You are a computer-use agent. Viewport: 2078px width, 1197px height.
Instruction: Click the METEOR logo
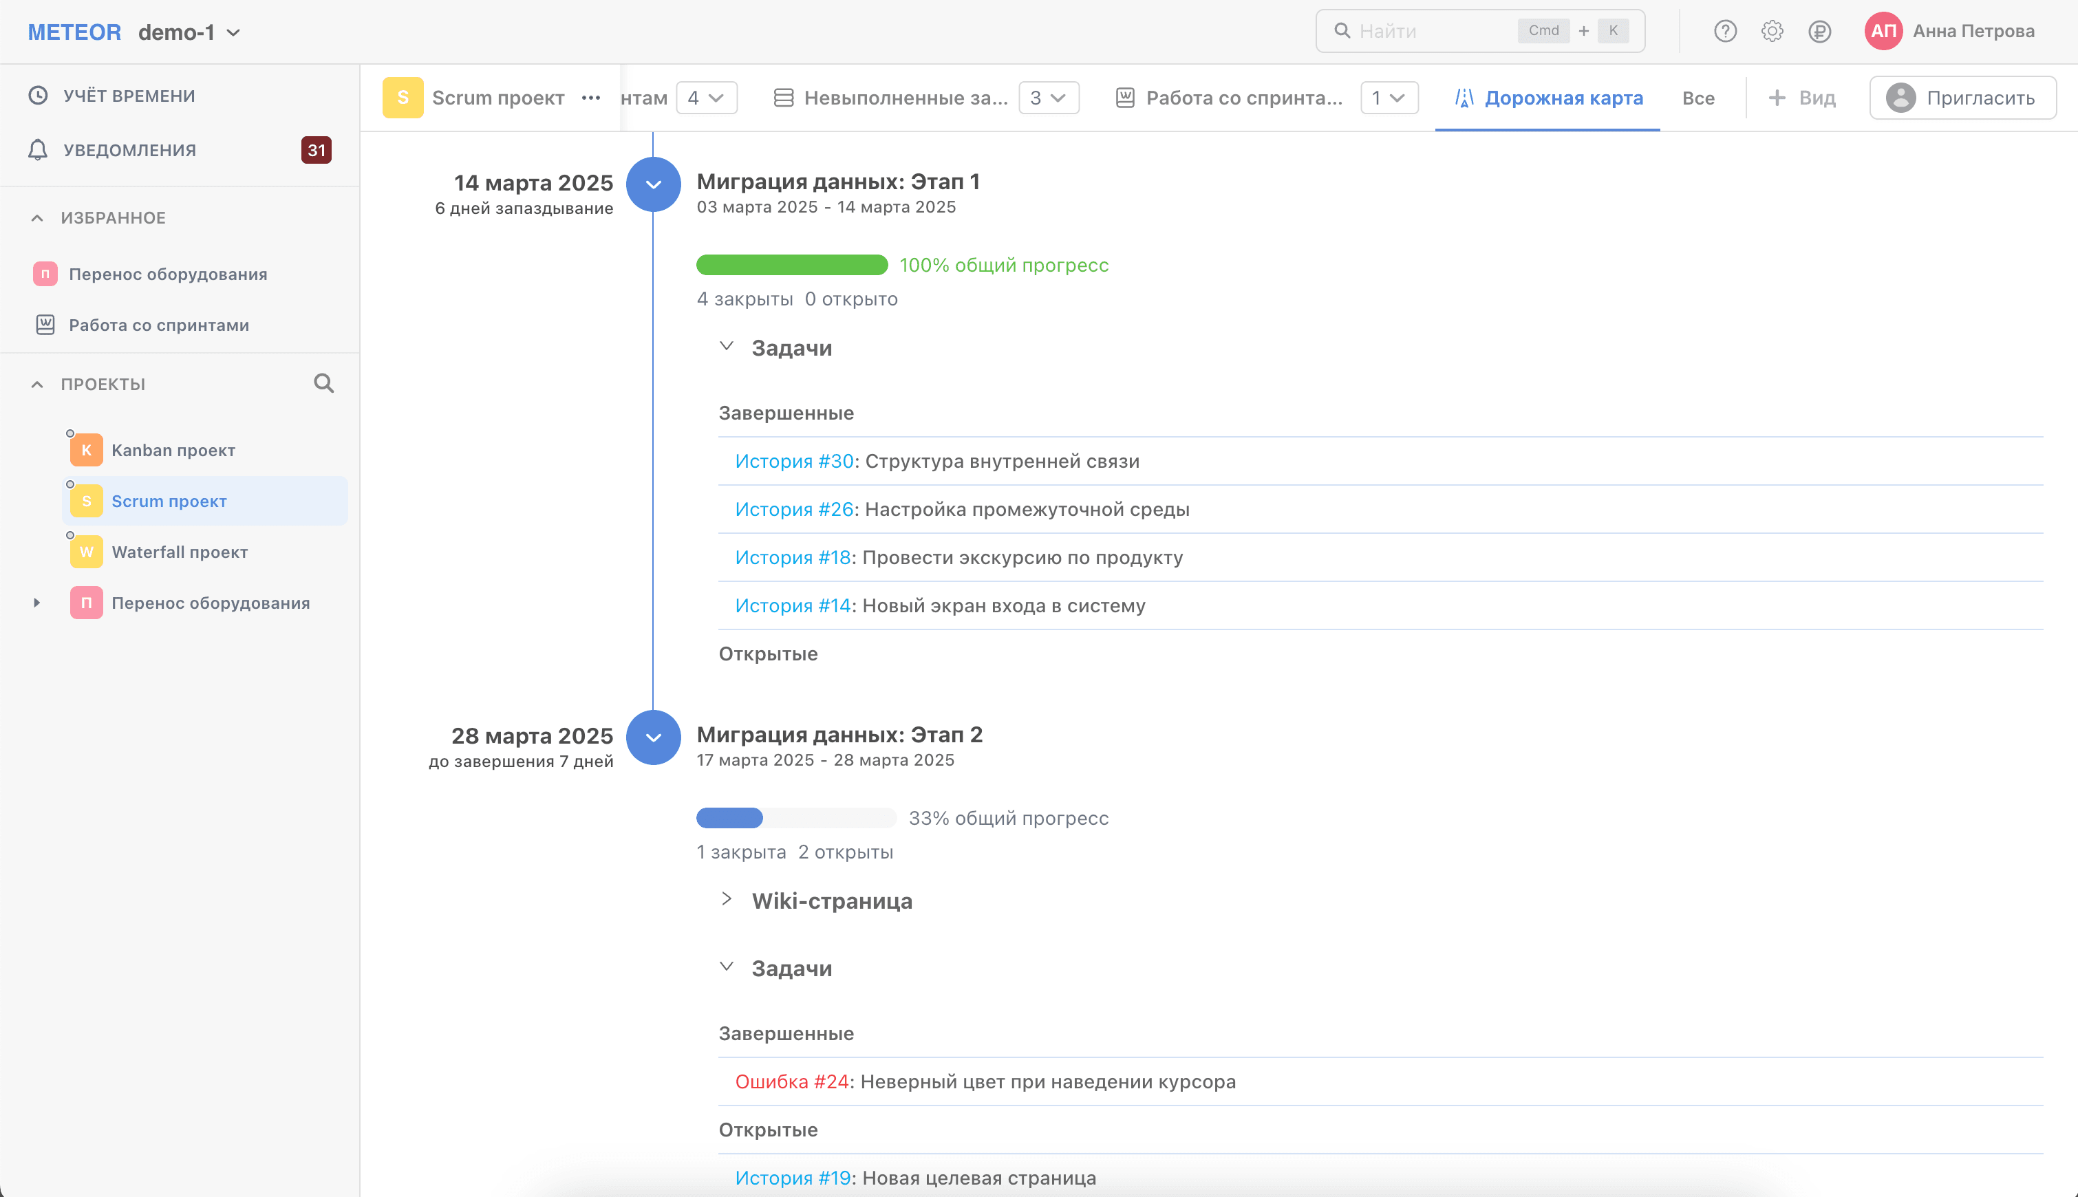click(74, 32)
